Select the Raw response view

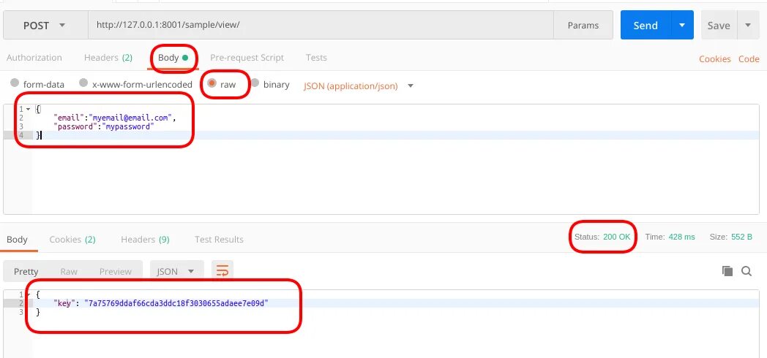tap(69, 272)
